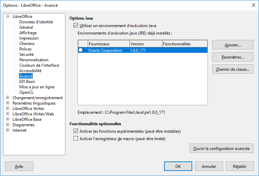259x176 pixels.
Task: Select Couleurs de l'interface in tree
Action: (x=39, y=65)
